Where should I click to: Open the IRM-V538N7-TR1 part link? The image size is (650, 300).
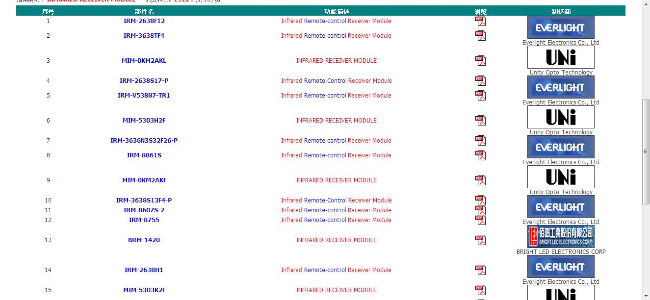coord(144,96)
